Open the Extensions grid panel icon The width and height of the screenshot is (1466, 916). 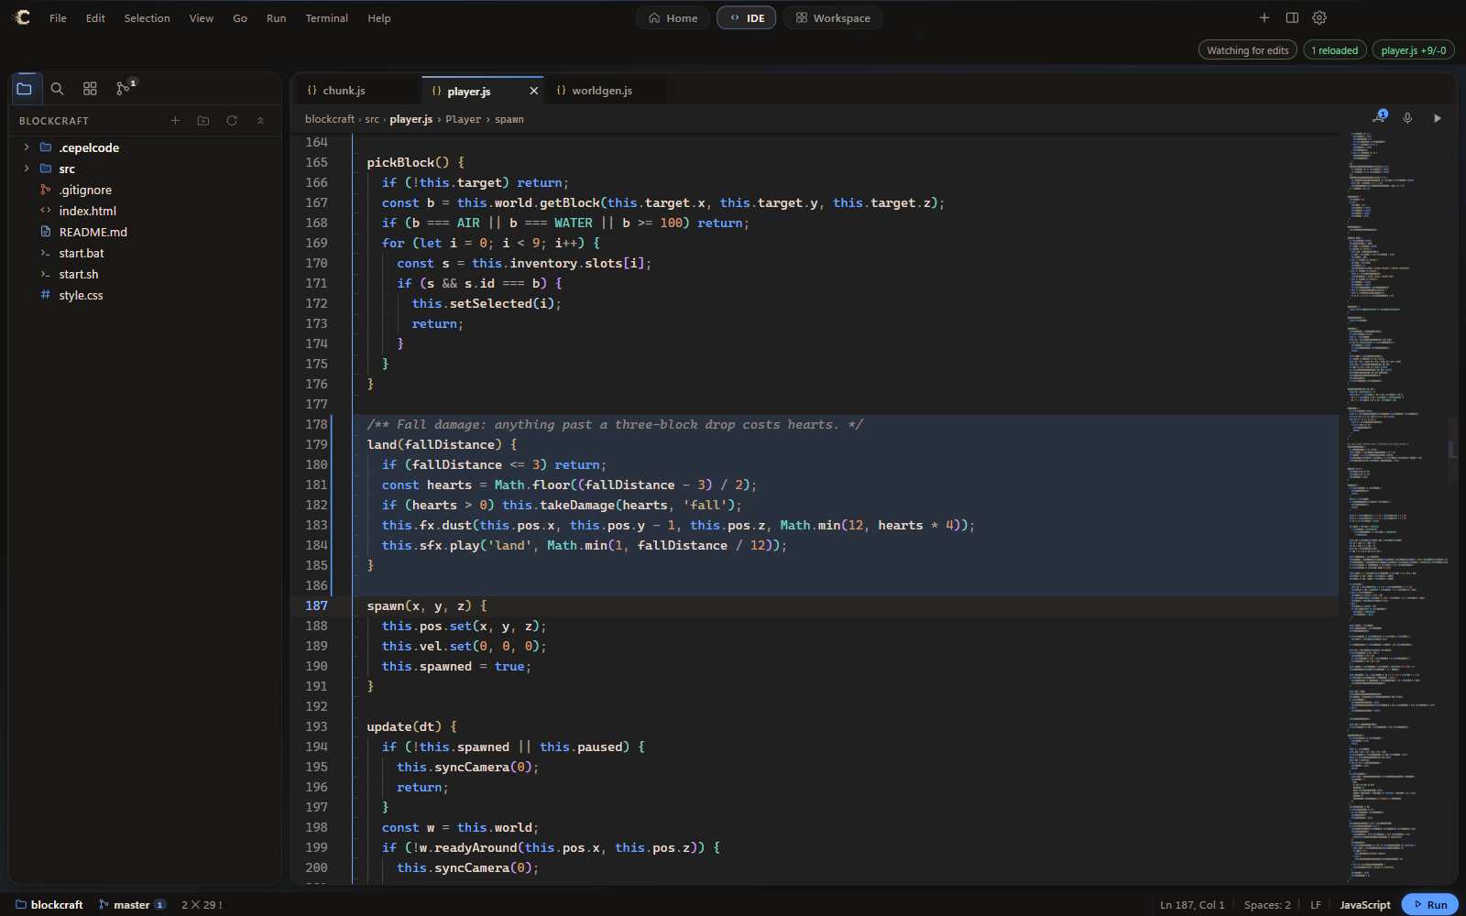point(90,89)
